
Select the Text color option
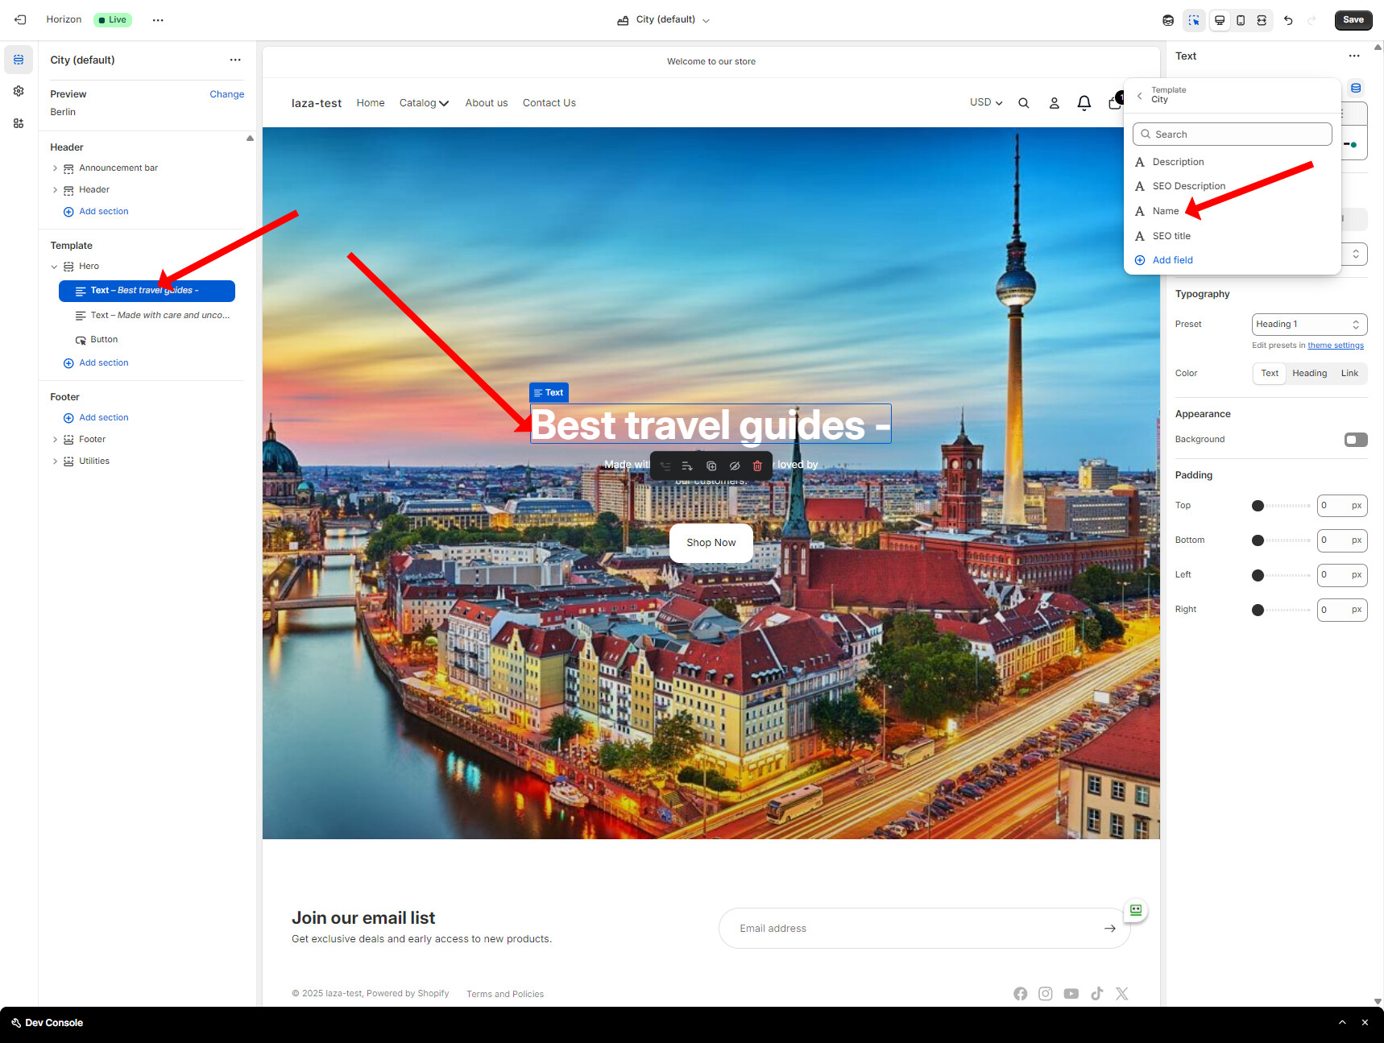pos(1270,374)
